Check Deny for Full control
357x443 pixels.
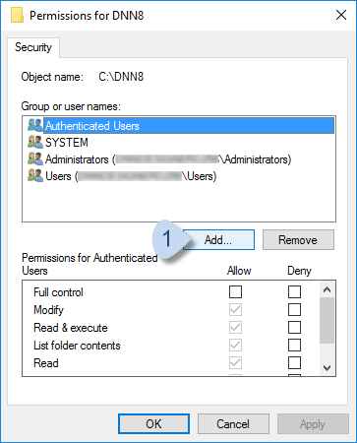294,291
